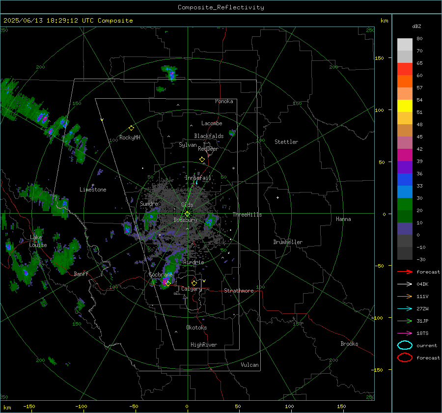The height and width of the screenshot is (413, 442).
Task: Click the yellow diamond marker below Cochrane
Action: [x=168, y=283]
